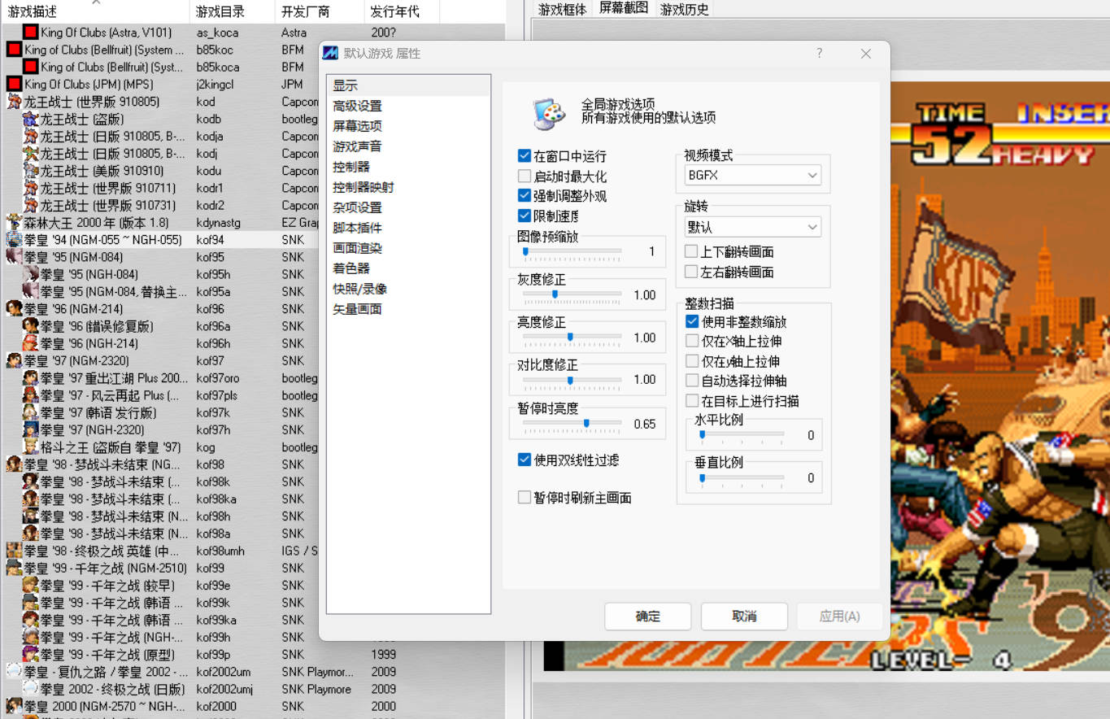Click the icon of 龙王战士 (美版 910910)

pyautogui.click(x=30, y=171)
